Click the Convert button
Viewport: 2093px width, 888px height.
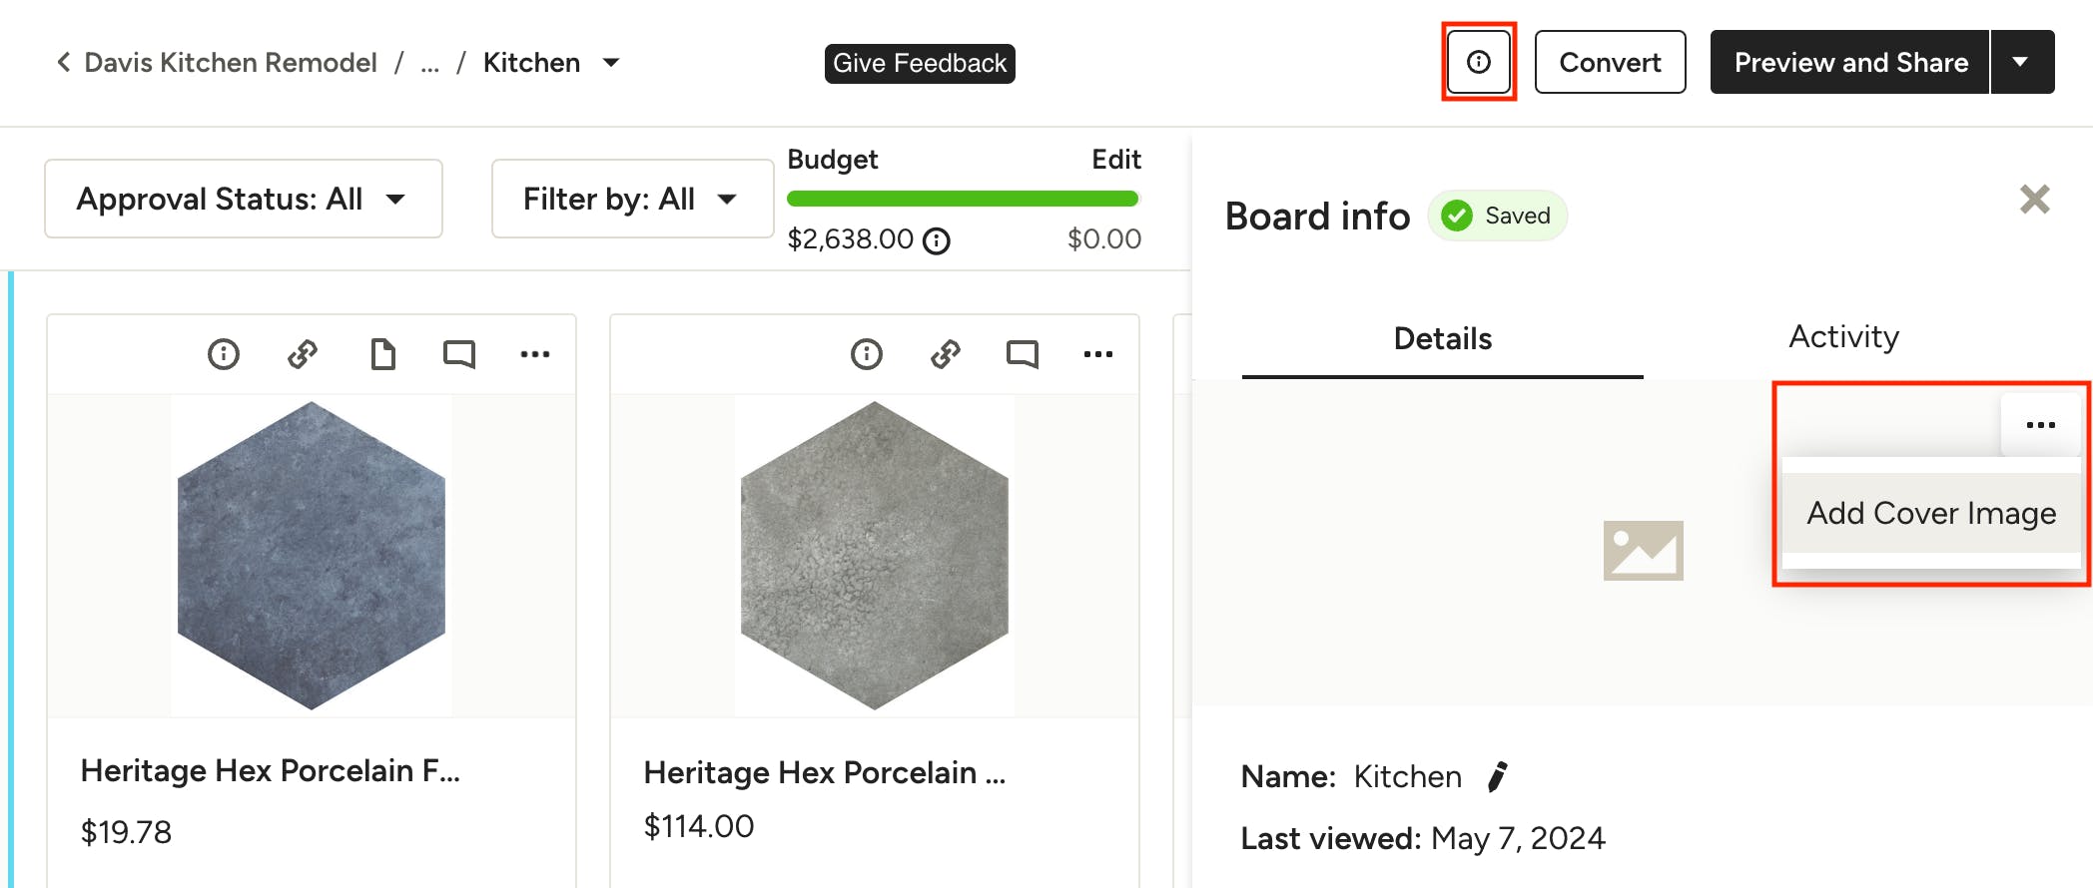1610,62
